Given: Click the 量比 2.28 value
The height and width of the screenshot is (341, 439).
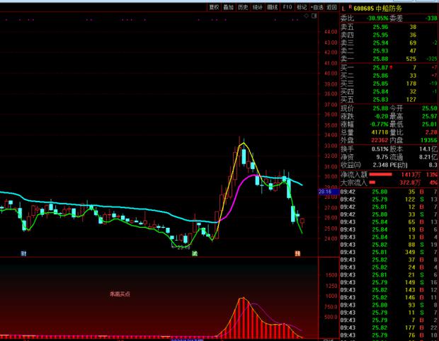Looking at the screenshot, I should point(431,132).
